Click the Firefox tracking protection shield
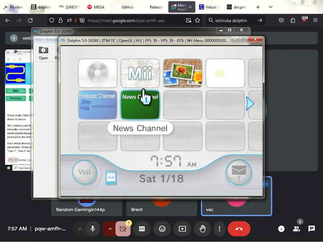 (52, 20)
